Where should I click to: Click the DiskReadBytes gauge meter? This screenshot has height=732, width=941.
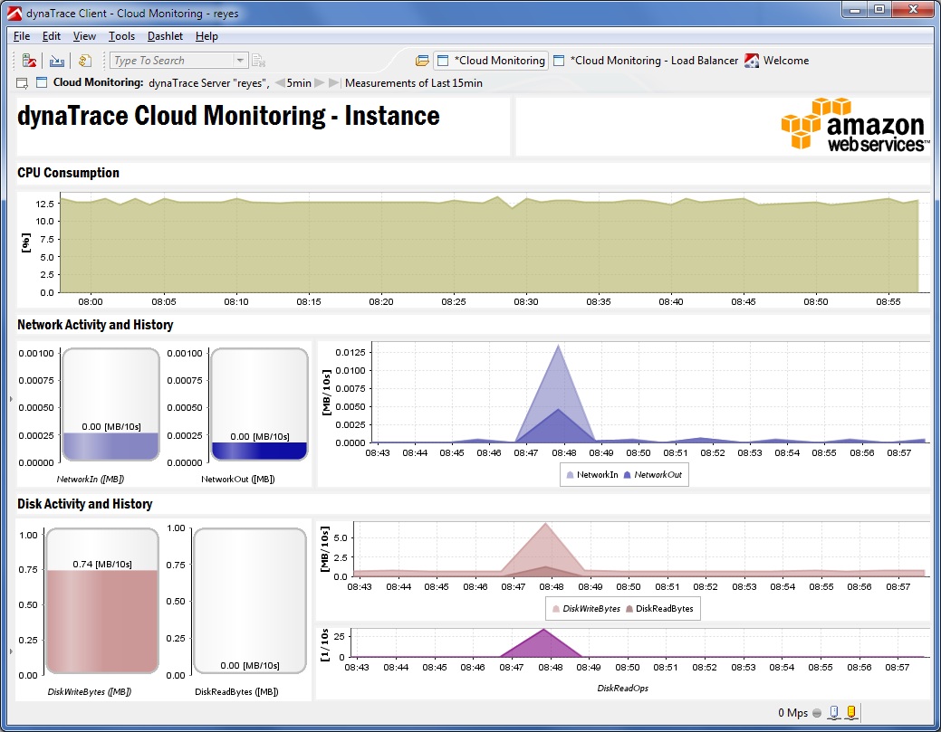pyautogui.click(x=250, y=601)
